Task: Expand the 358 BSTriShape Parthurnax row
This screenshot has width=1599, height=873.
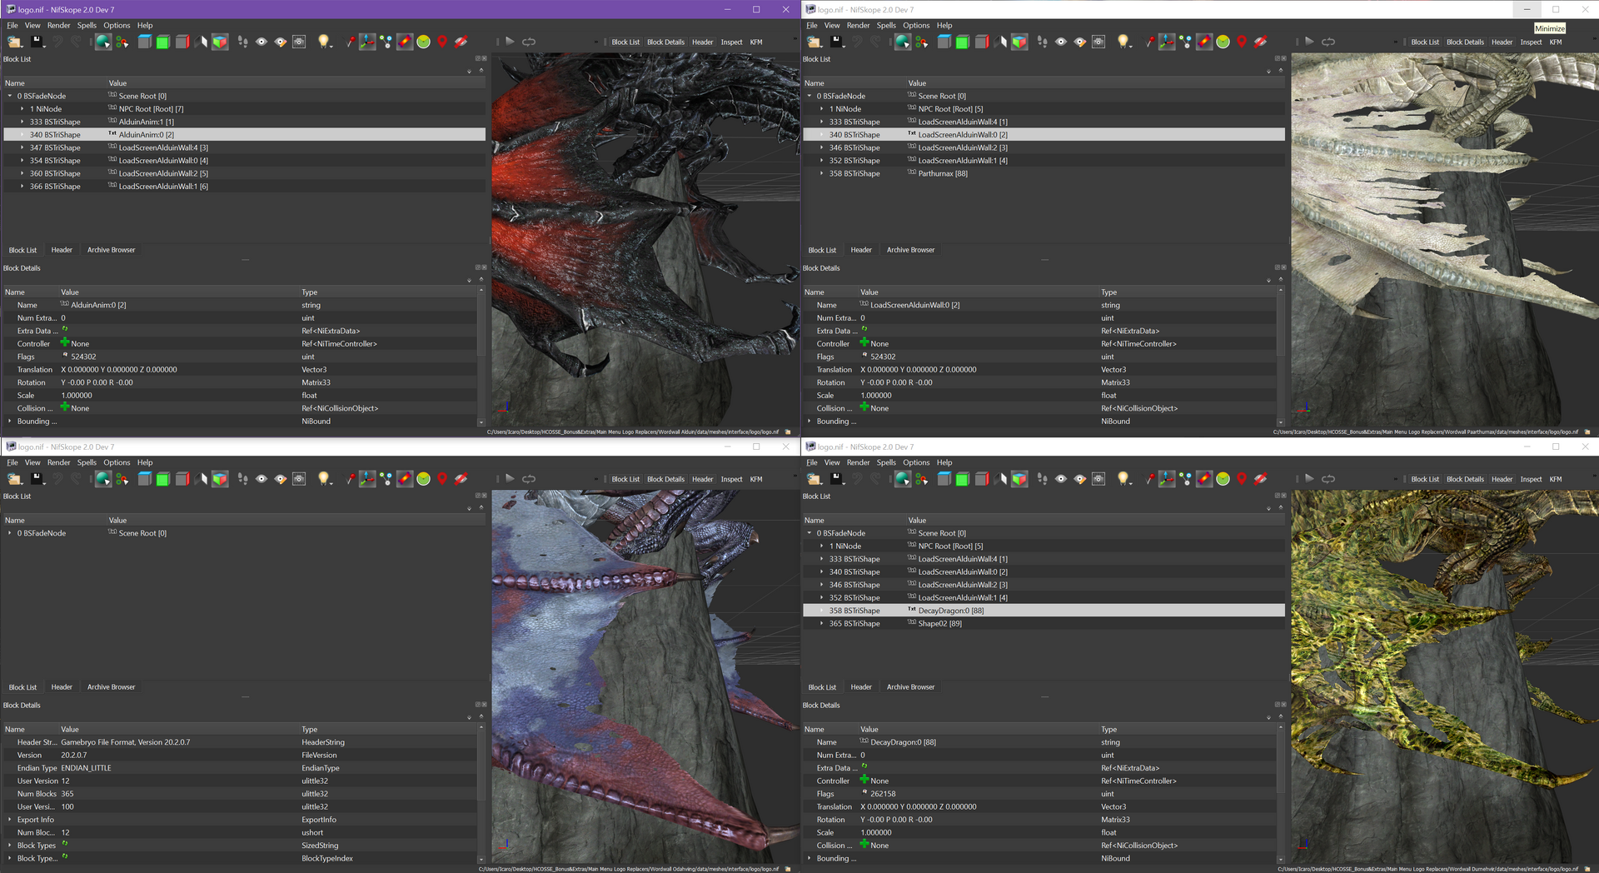Action: pos(822,173)
